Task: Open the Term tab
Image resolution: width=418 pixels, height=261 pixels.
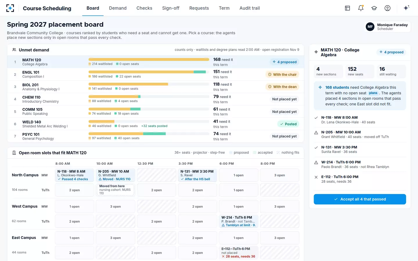Action: pos(224,8)
